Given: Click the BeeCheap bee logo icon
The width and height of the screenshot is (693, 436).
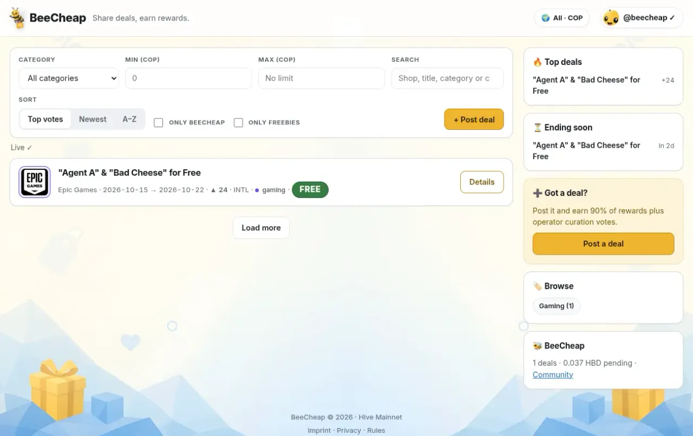Looking at the screenshot, I should (x=17, y=18).
